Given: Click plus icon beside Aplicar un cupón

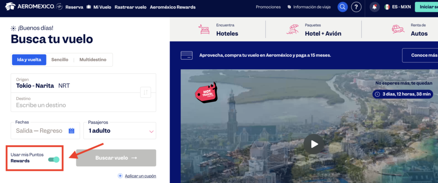Looking at the screenshot, I should 120,176.
